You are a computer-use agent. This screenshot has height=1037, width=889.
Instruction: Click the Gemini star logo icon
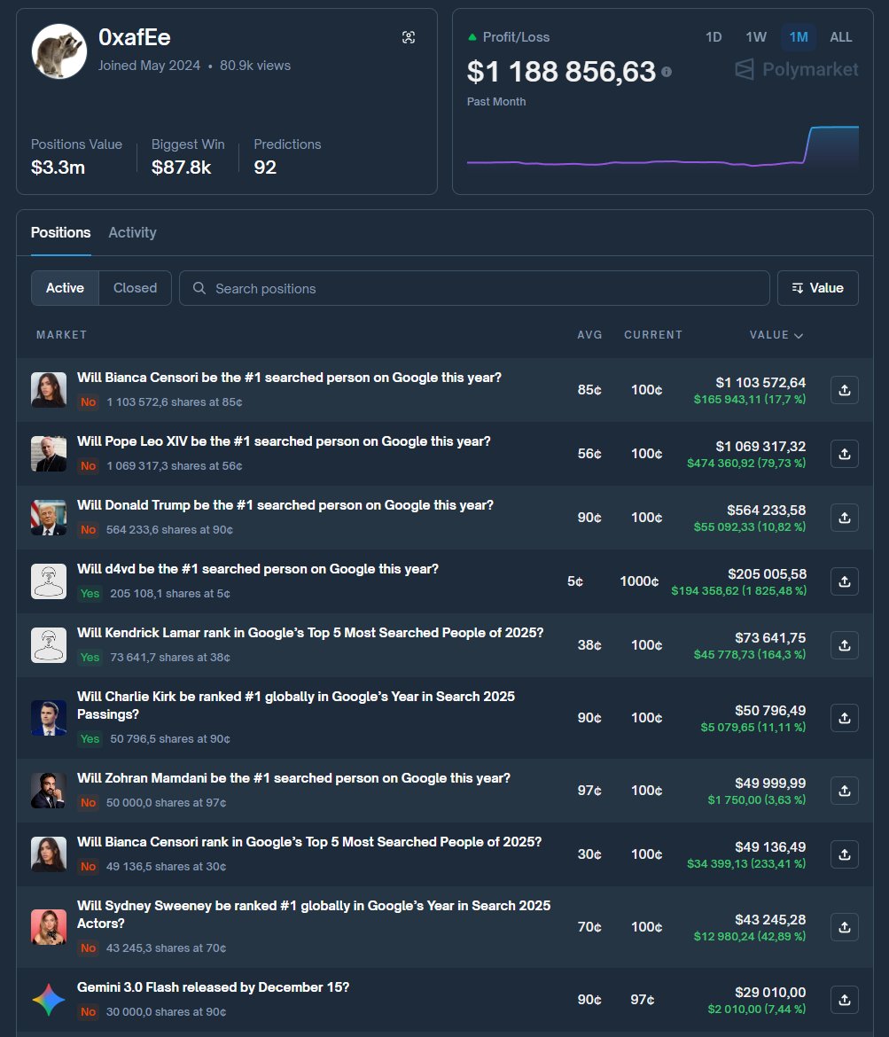click(49, 1000)
